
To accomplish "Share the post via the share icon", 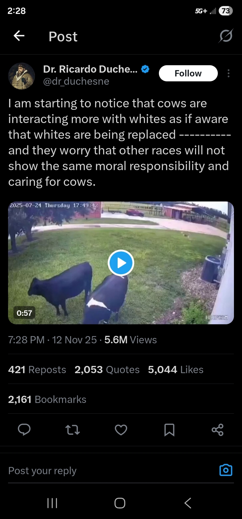I will (218, 430).
